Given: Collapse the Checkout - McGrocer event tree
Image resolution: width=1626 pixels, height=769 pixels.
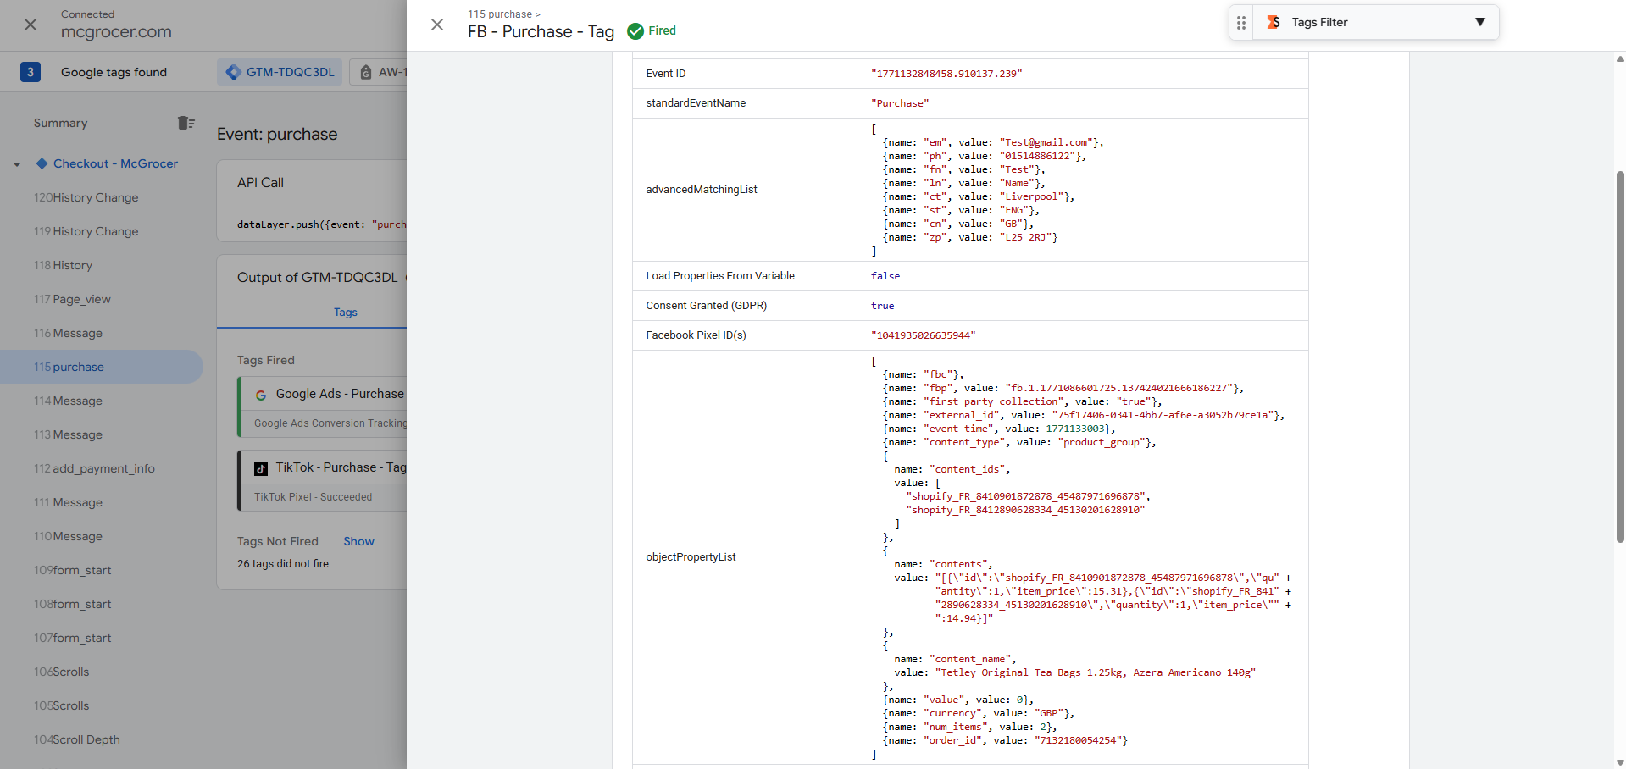Looking at the screenshot, I should click(17, 164).
